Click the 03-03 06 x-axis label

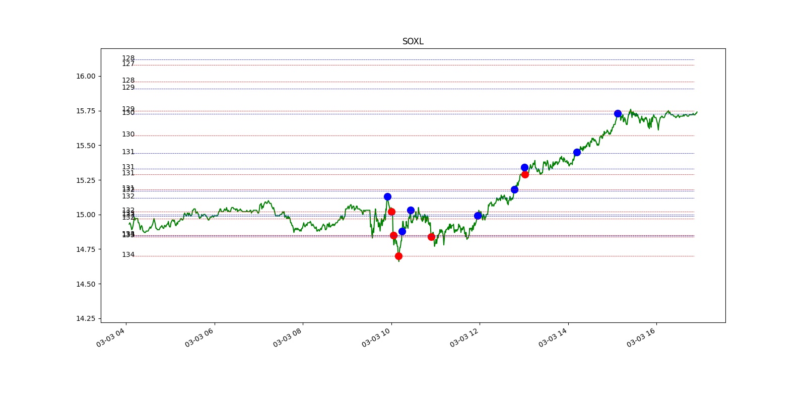(199, 337)
